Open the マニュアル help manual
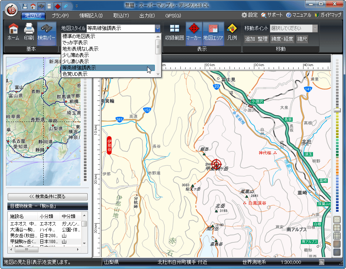The image size is (346, 269). [299, 15]
